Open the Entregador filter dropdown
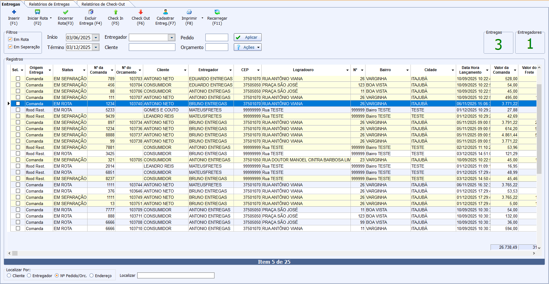The image size is (549, 284). [x=171, y=38]
